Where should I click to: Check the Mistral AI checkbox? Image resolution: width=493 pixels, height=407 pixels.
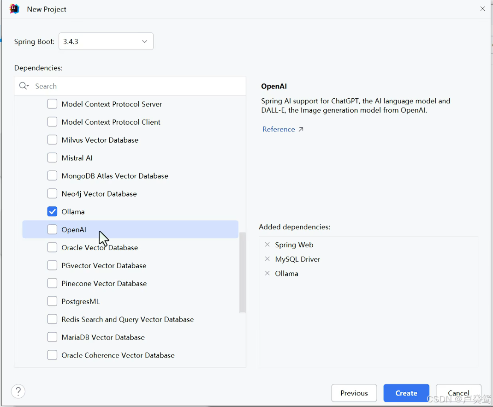pos(52,157)
